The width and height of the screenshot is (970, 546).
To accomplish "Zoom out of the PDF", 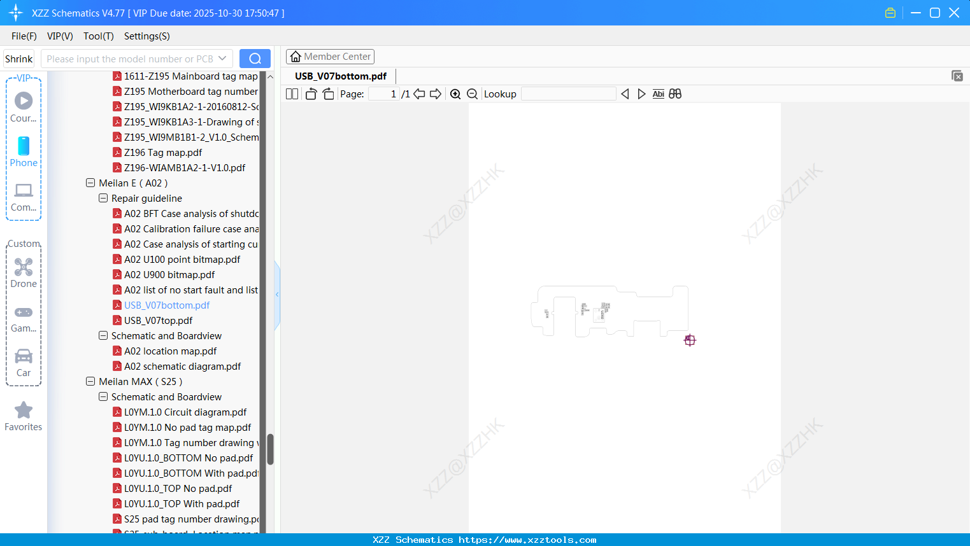I will tap(473, 94).
